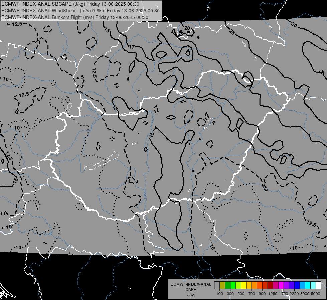The image size is (327, 300).
Task: Pick the pure blue legend swatch
Action: 297,285
